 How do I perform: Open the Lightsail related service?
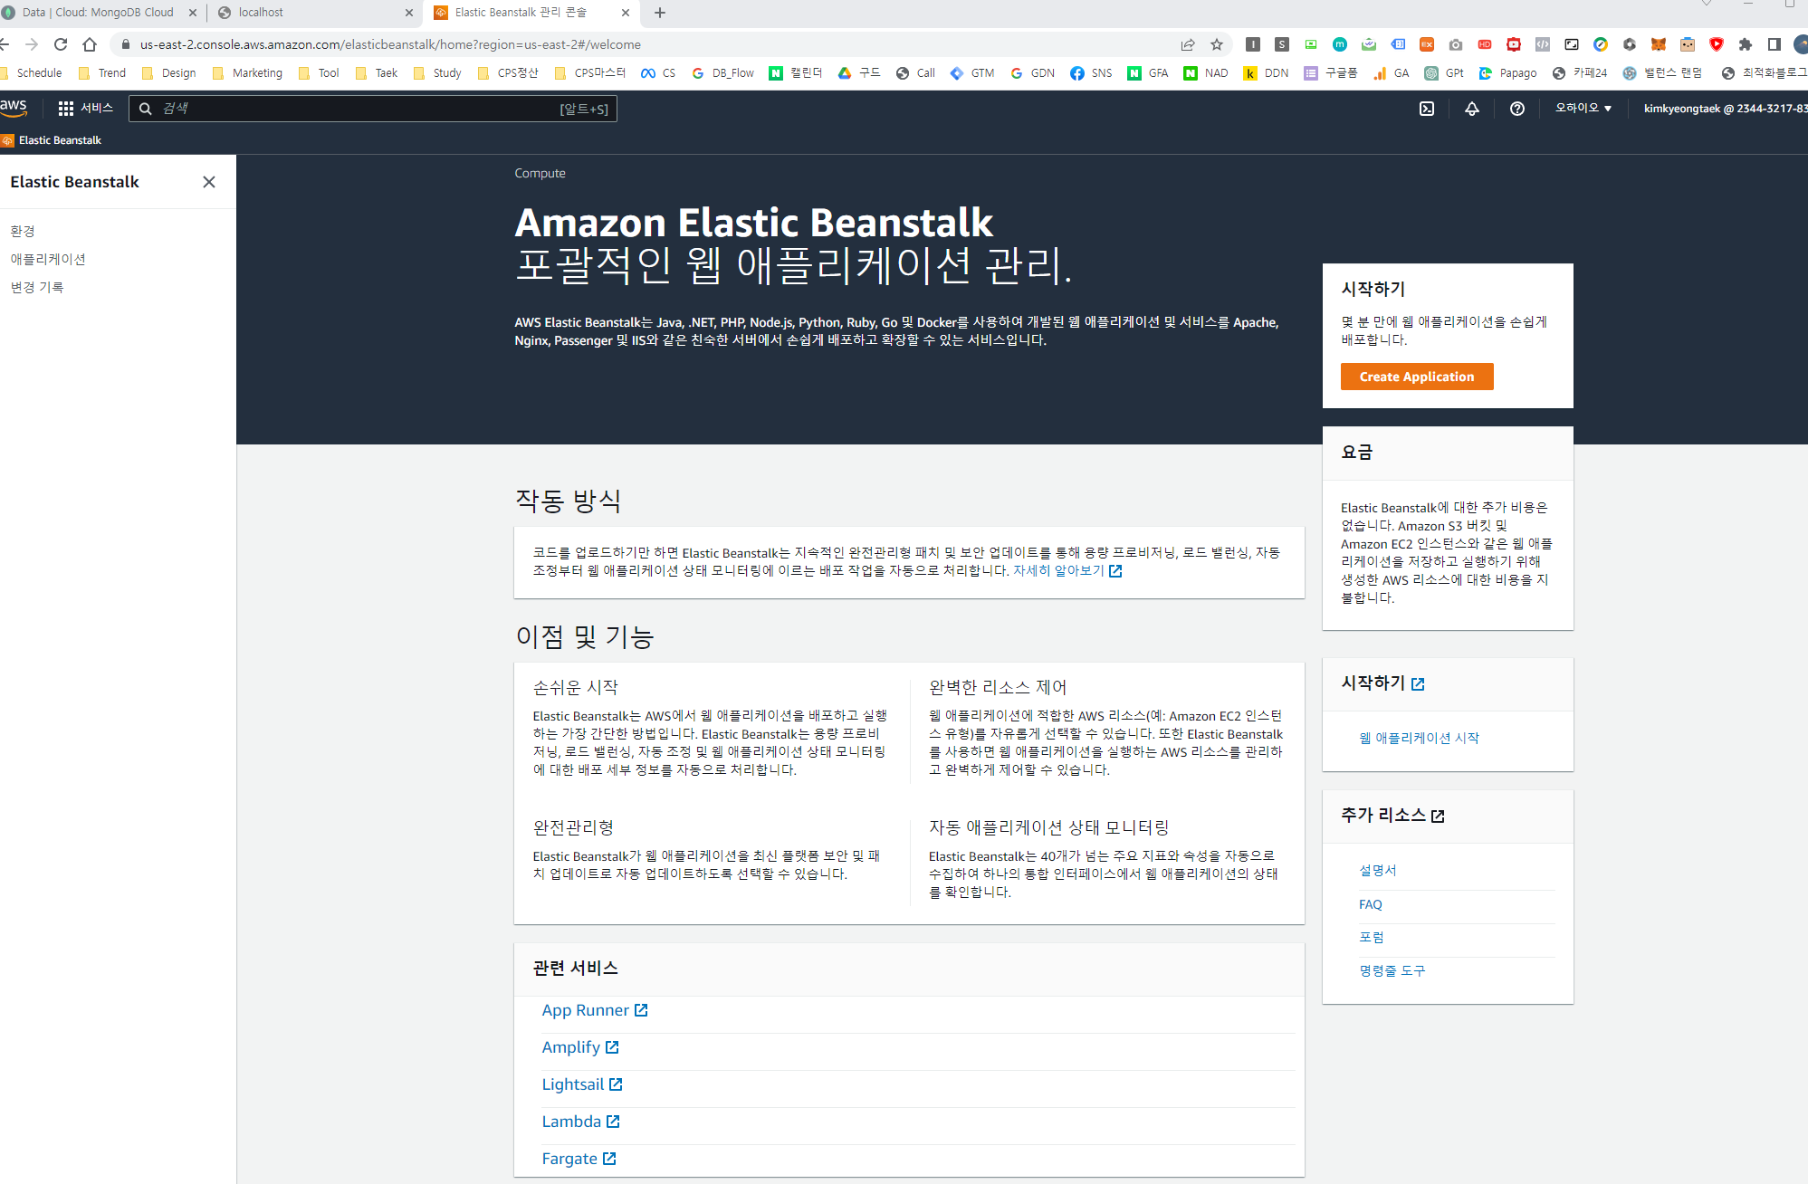582,1084
